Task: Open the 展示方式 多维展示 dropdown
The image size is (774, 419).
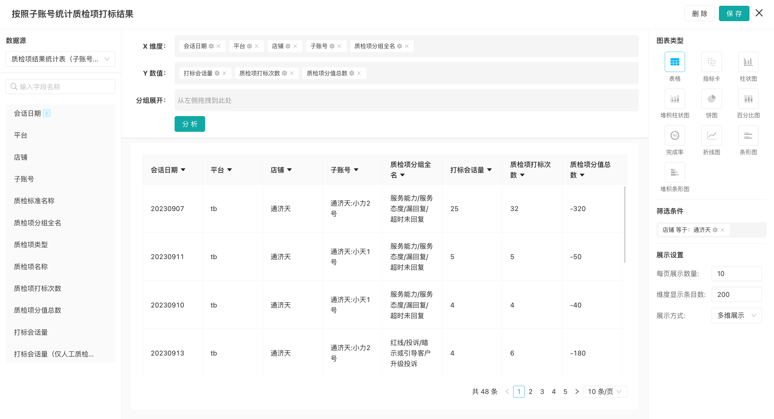Action: point(736,316)
